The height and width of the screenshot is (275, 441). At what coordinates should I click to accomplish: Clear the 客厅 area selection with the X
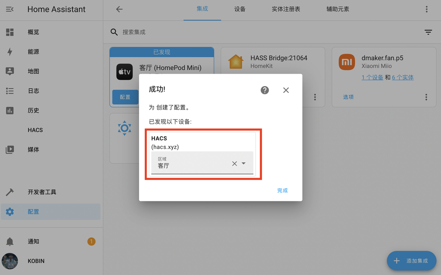234,164
